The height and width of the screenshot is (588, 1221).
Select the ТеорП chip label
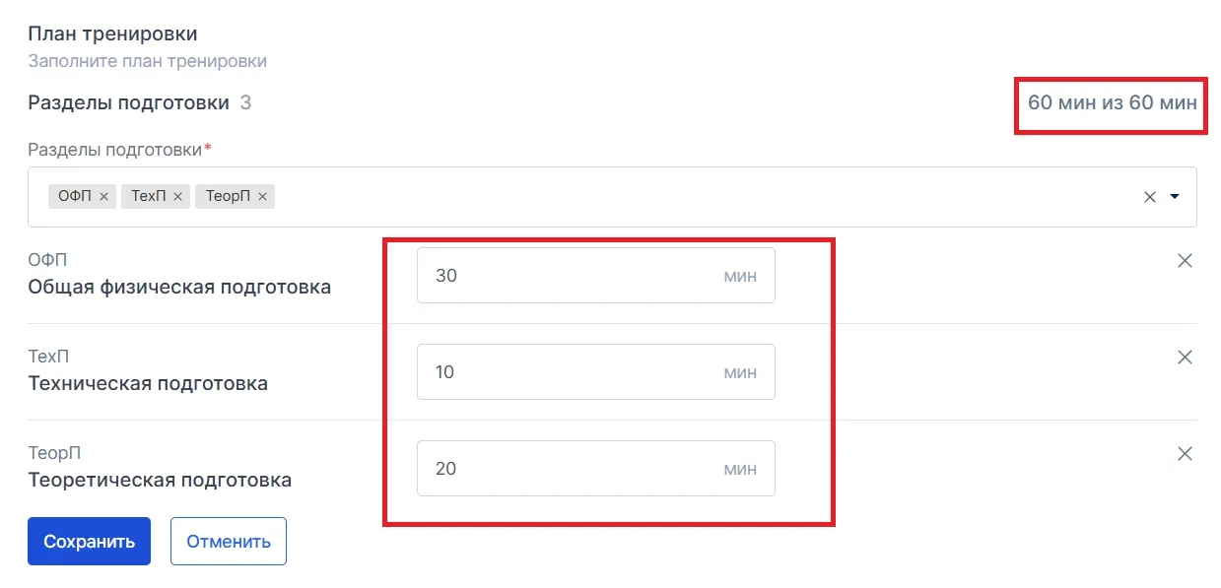[228, 197]
